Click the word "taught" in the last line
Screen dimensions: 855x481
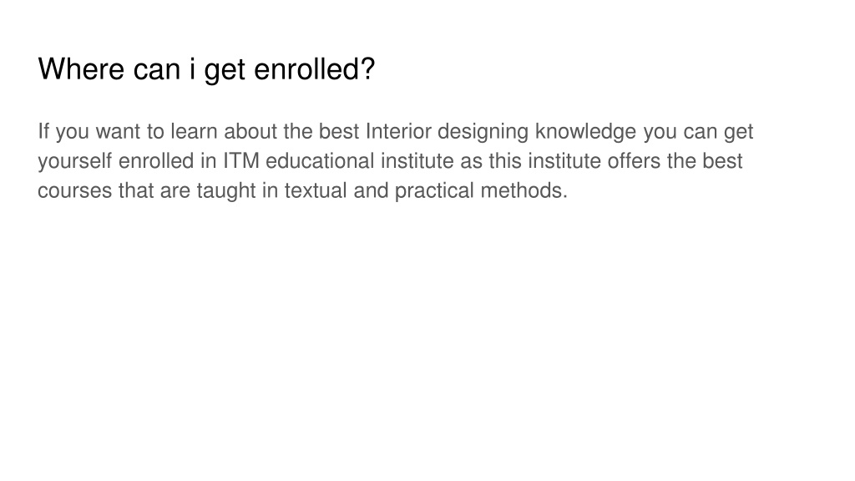(226, 191)
